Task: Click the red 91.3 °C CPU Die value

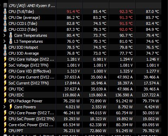Action: pyautogui.click(x=126, y=18)
